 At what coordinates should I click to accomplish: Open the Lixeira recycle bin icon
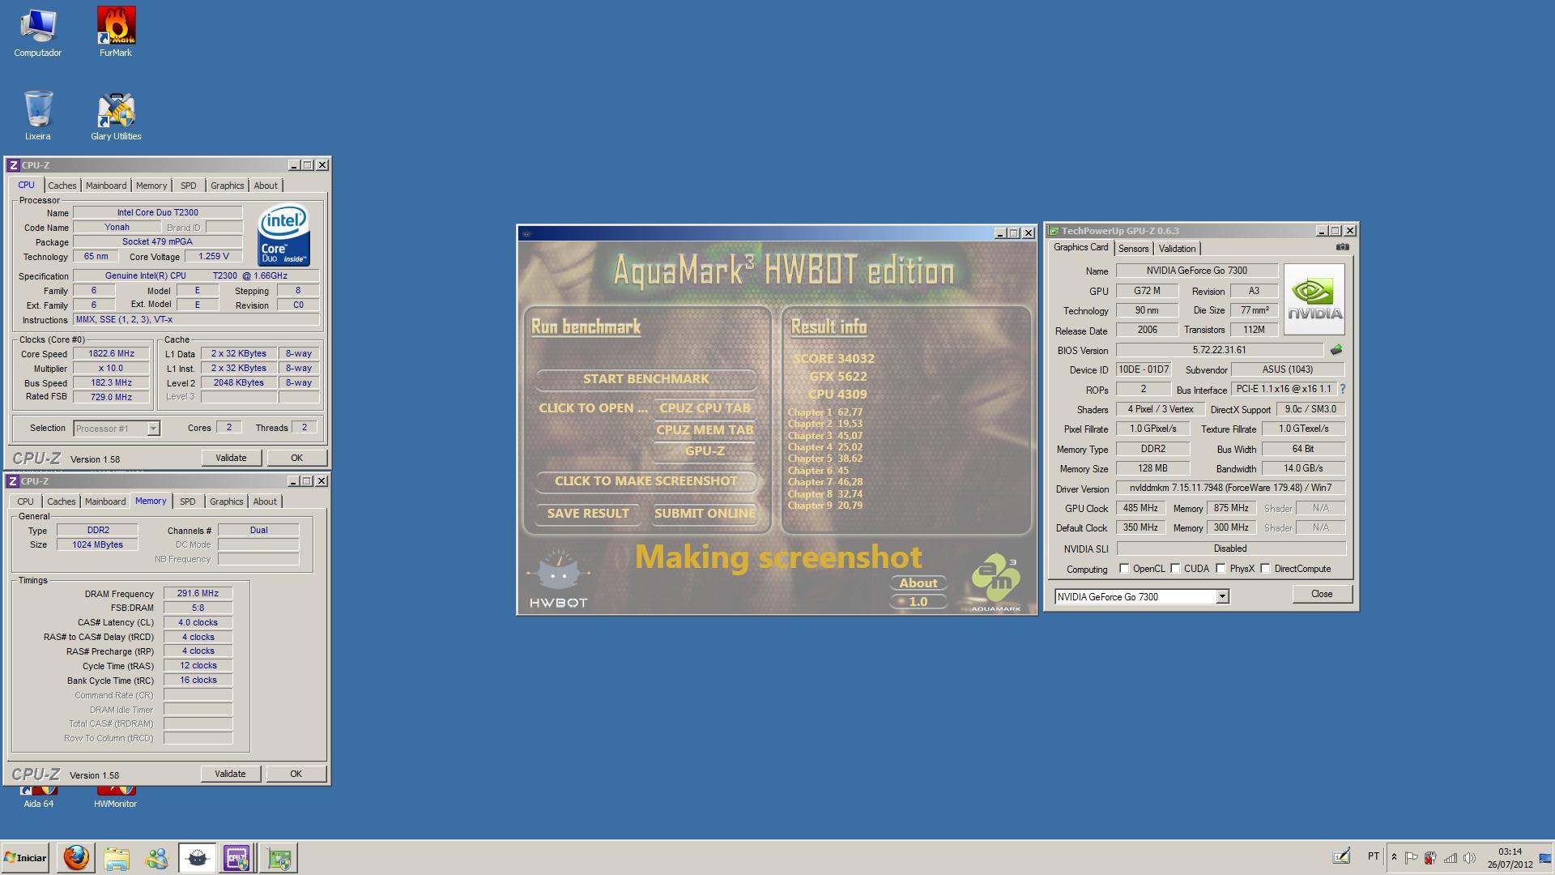[37, 115]
